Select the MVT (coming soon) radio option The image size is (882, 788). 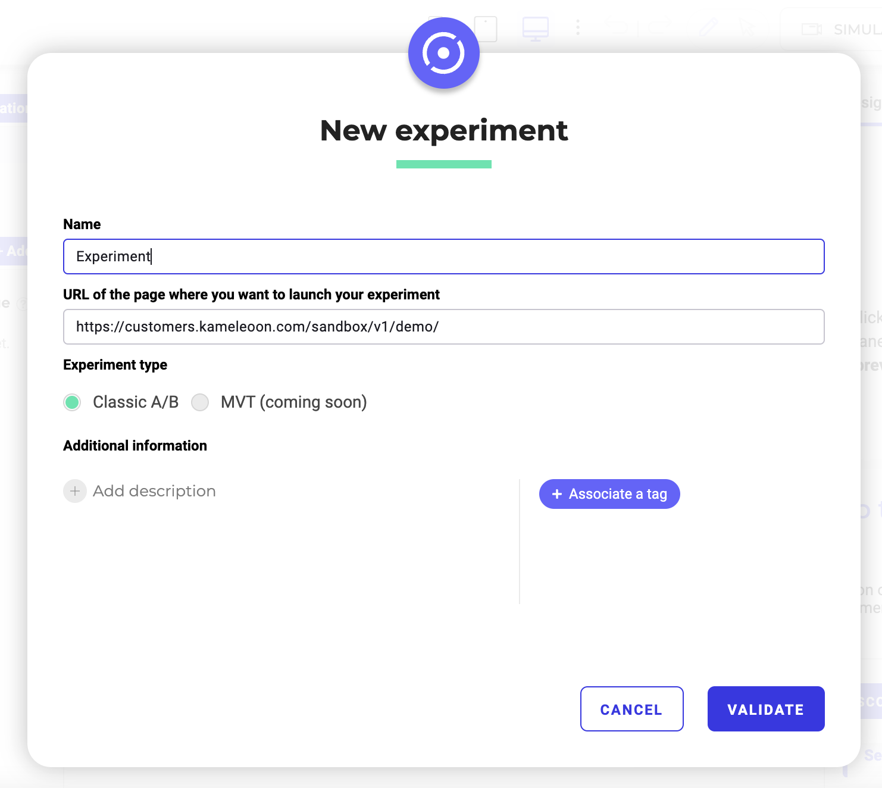pyautogui.click(x=200, y=402)
